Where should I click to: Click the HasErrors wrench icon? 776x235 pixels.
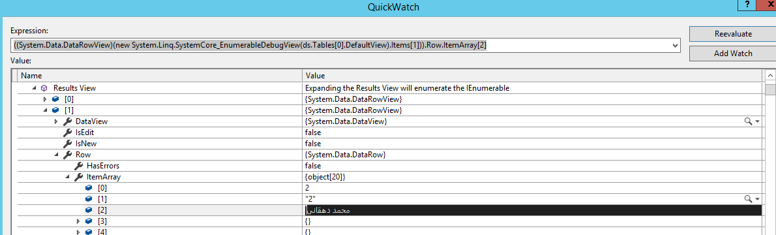(78, 166)
